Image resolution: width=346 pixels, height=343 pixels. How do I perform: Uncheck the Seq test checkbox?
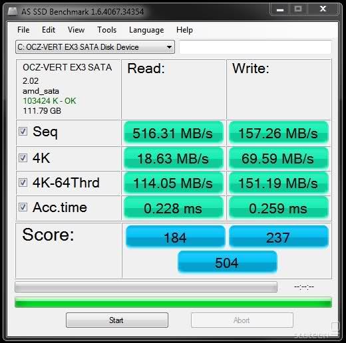[x=23, y=131]
